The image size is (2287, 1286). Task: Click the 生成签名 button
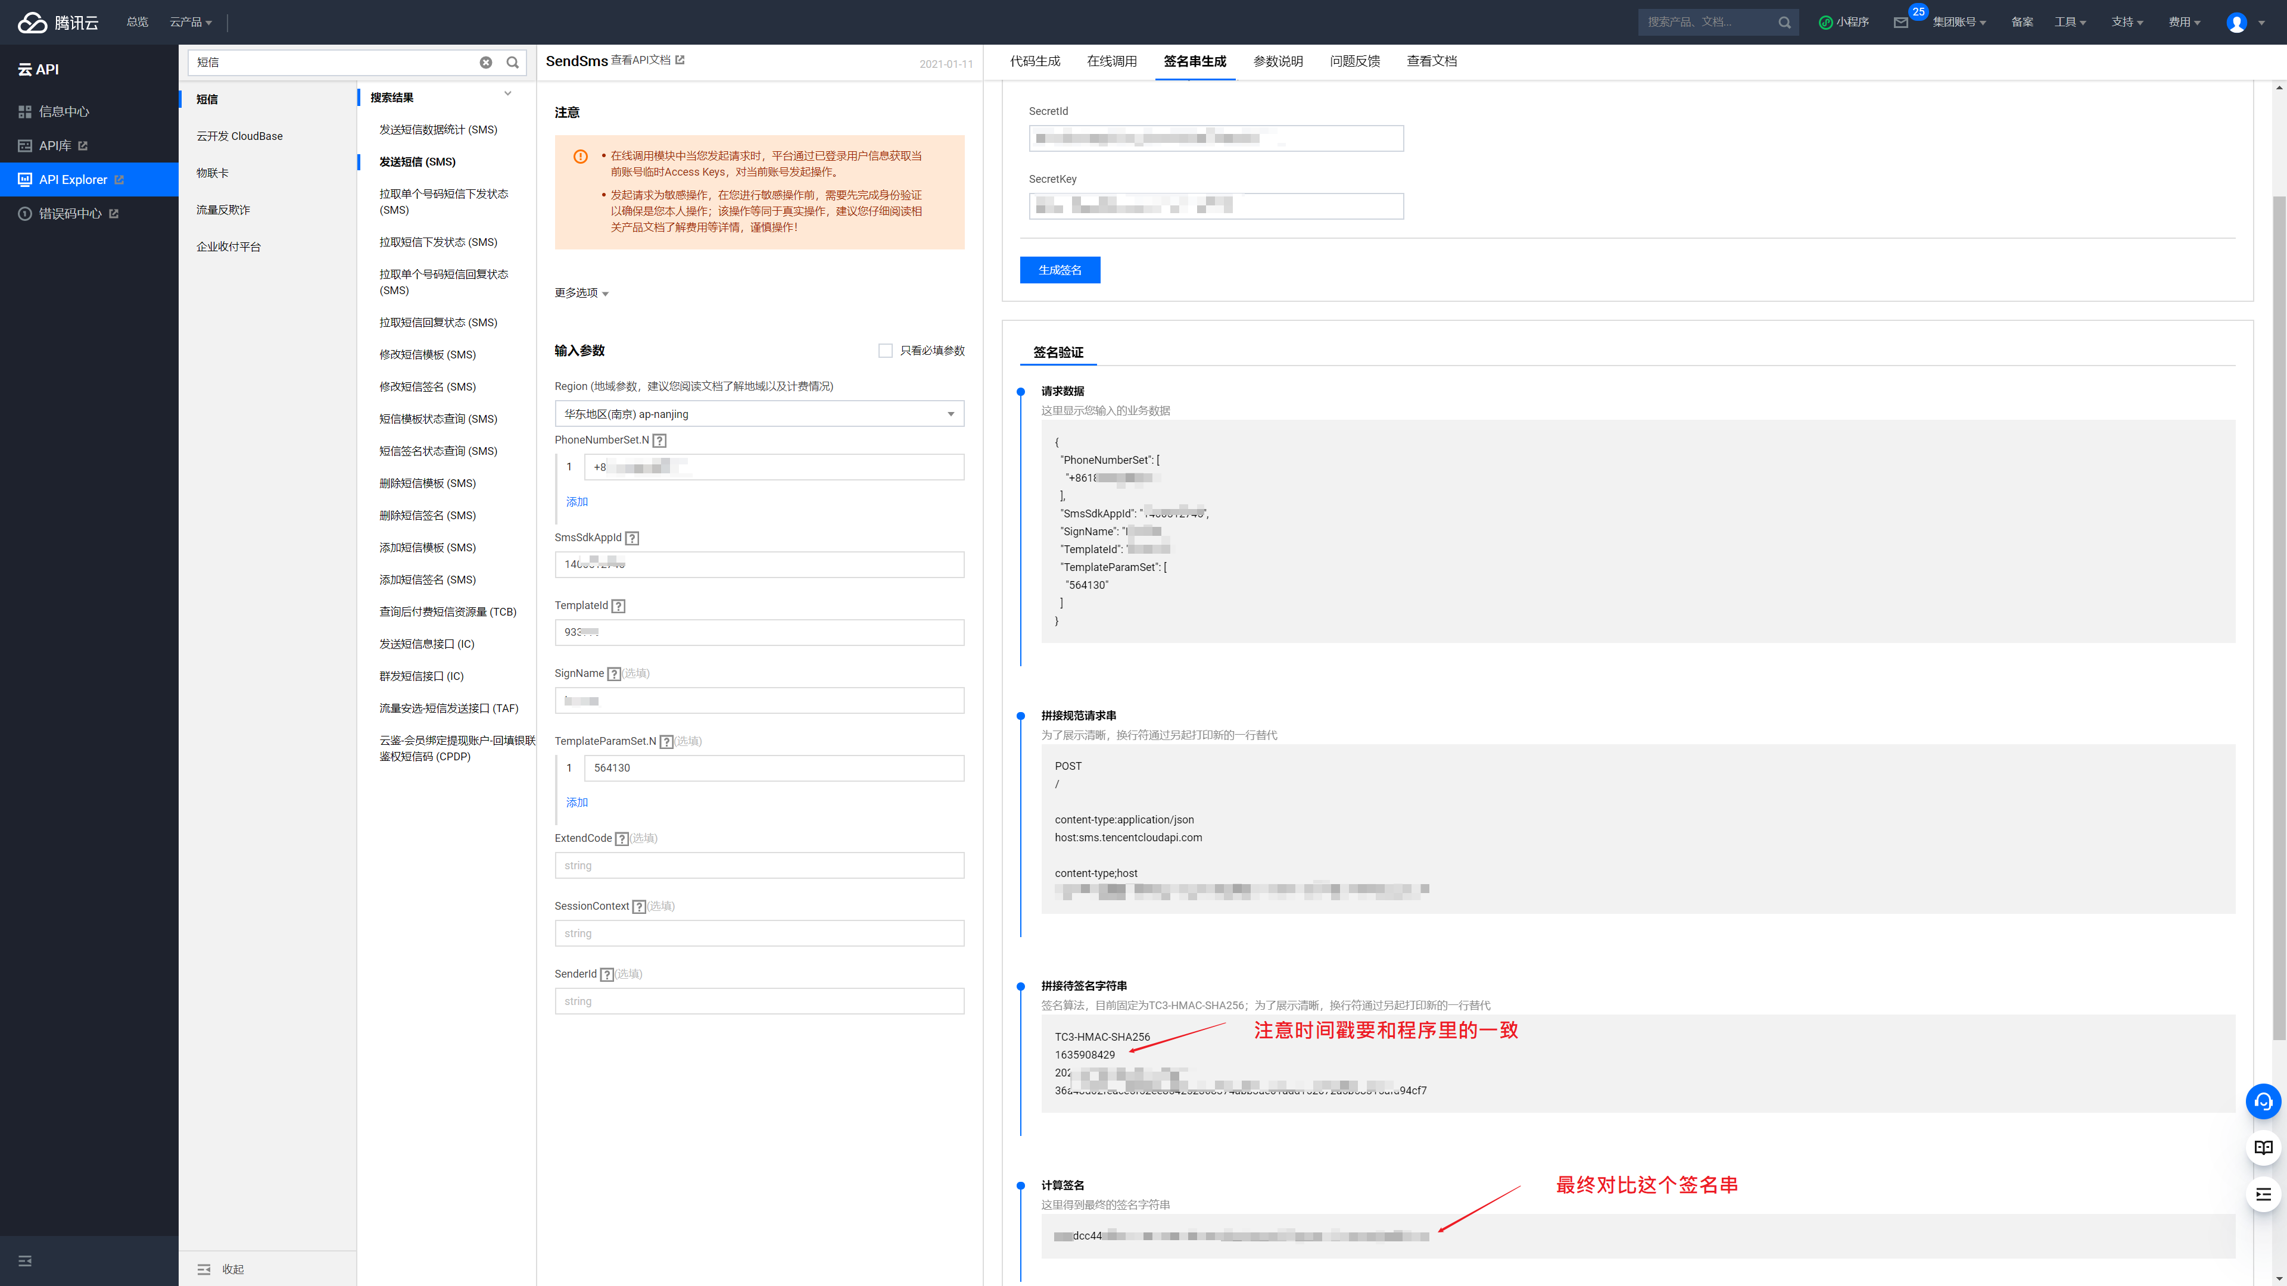tap(1060, 270)
